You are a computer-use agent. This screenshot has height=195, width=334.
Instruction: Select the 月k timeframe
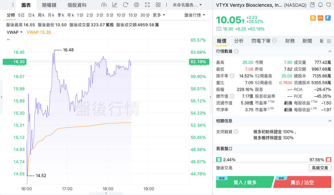click(51, 15)
